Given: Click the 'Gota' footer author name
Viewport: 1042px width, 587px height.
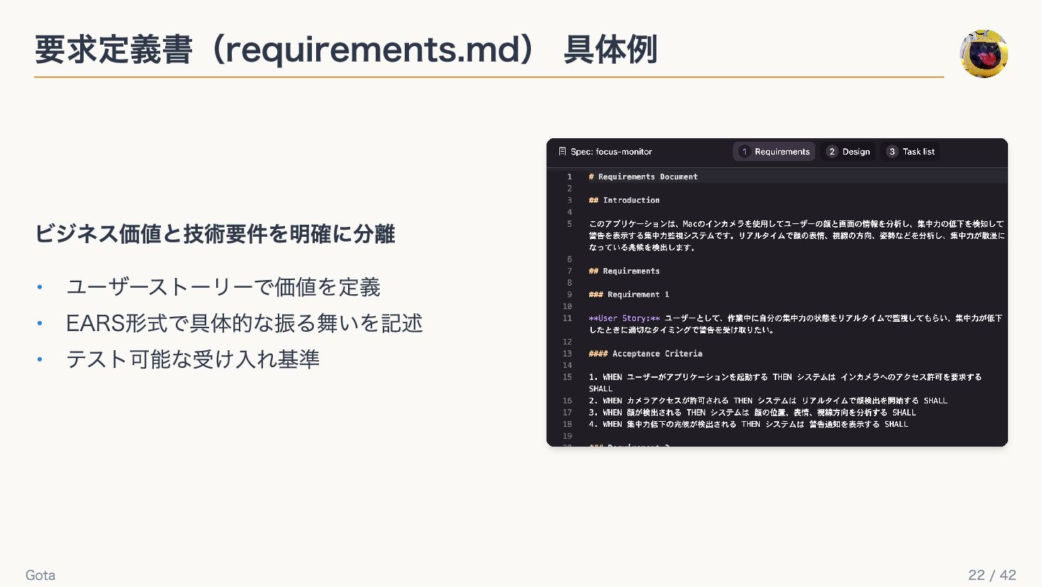Looking at the screenshot, I should click(x=40, y=575).
